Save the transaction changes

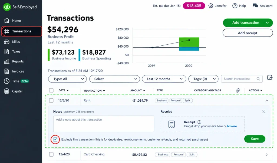(255, 139)
